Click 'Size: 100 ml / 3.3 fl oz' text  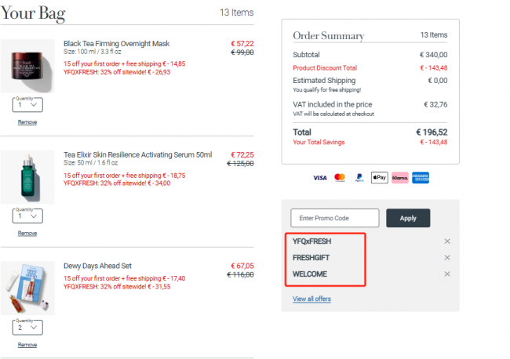point(93,52)
